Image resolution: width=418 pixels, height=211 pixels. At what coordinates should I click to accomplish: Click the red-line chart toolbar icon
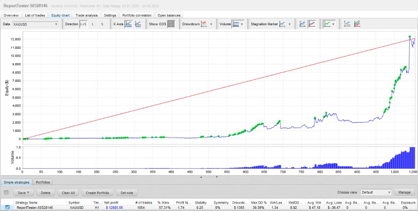click(312, 24)
